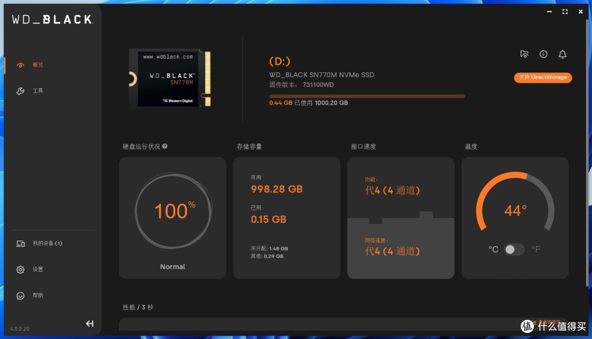Screen dimensions: 592x339
Task: Open the drive folder icon
Action: pos(524,54)
